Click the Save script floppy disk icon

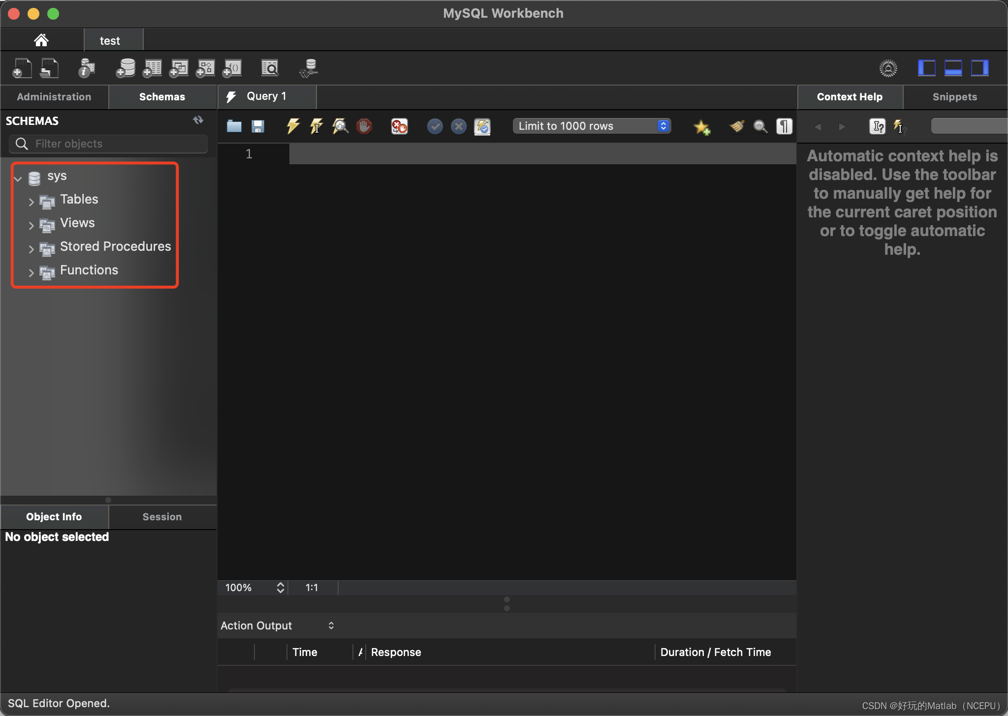click(x=258, y=126)
